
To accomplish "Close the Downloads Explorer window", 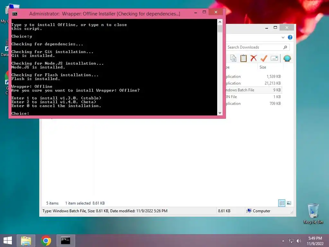I will (x=287, y=28).
